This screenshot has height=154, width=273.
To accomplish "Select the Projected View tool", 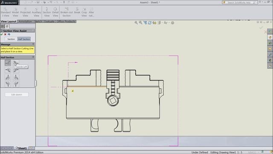I will click(x=25, y=12).
